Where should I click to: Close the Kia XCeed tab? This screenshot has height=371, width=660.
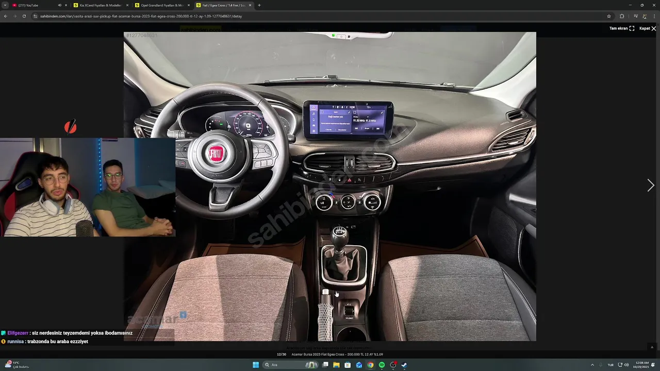click(x=127, y=5)
